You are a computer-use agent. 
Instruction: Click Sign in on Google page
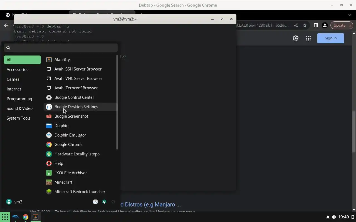[x=331, y=38]
